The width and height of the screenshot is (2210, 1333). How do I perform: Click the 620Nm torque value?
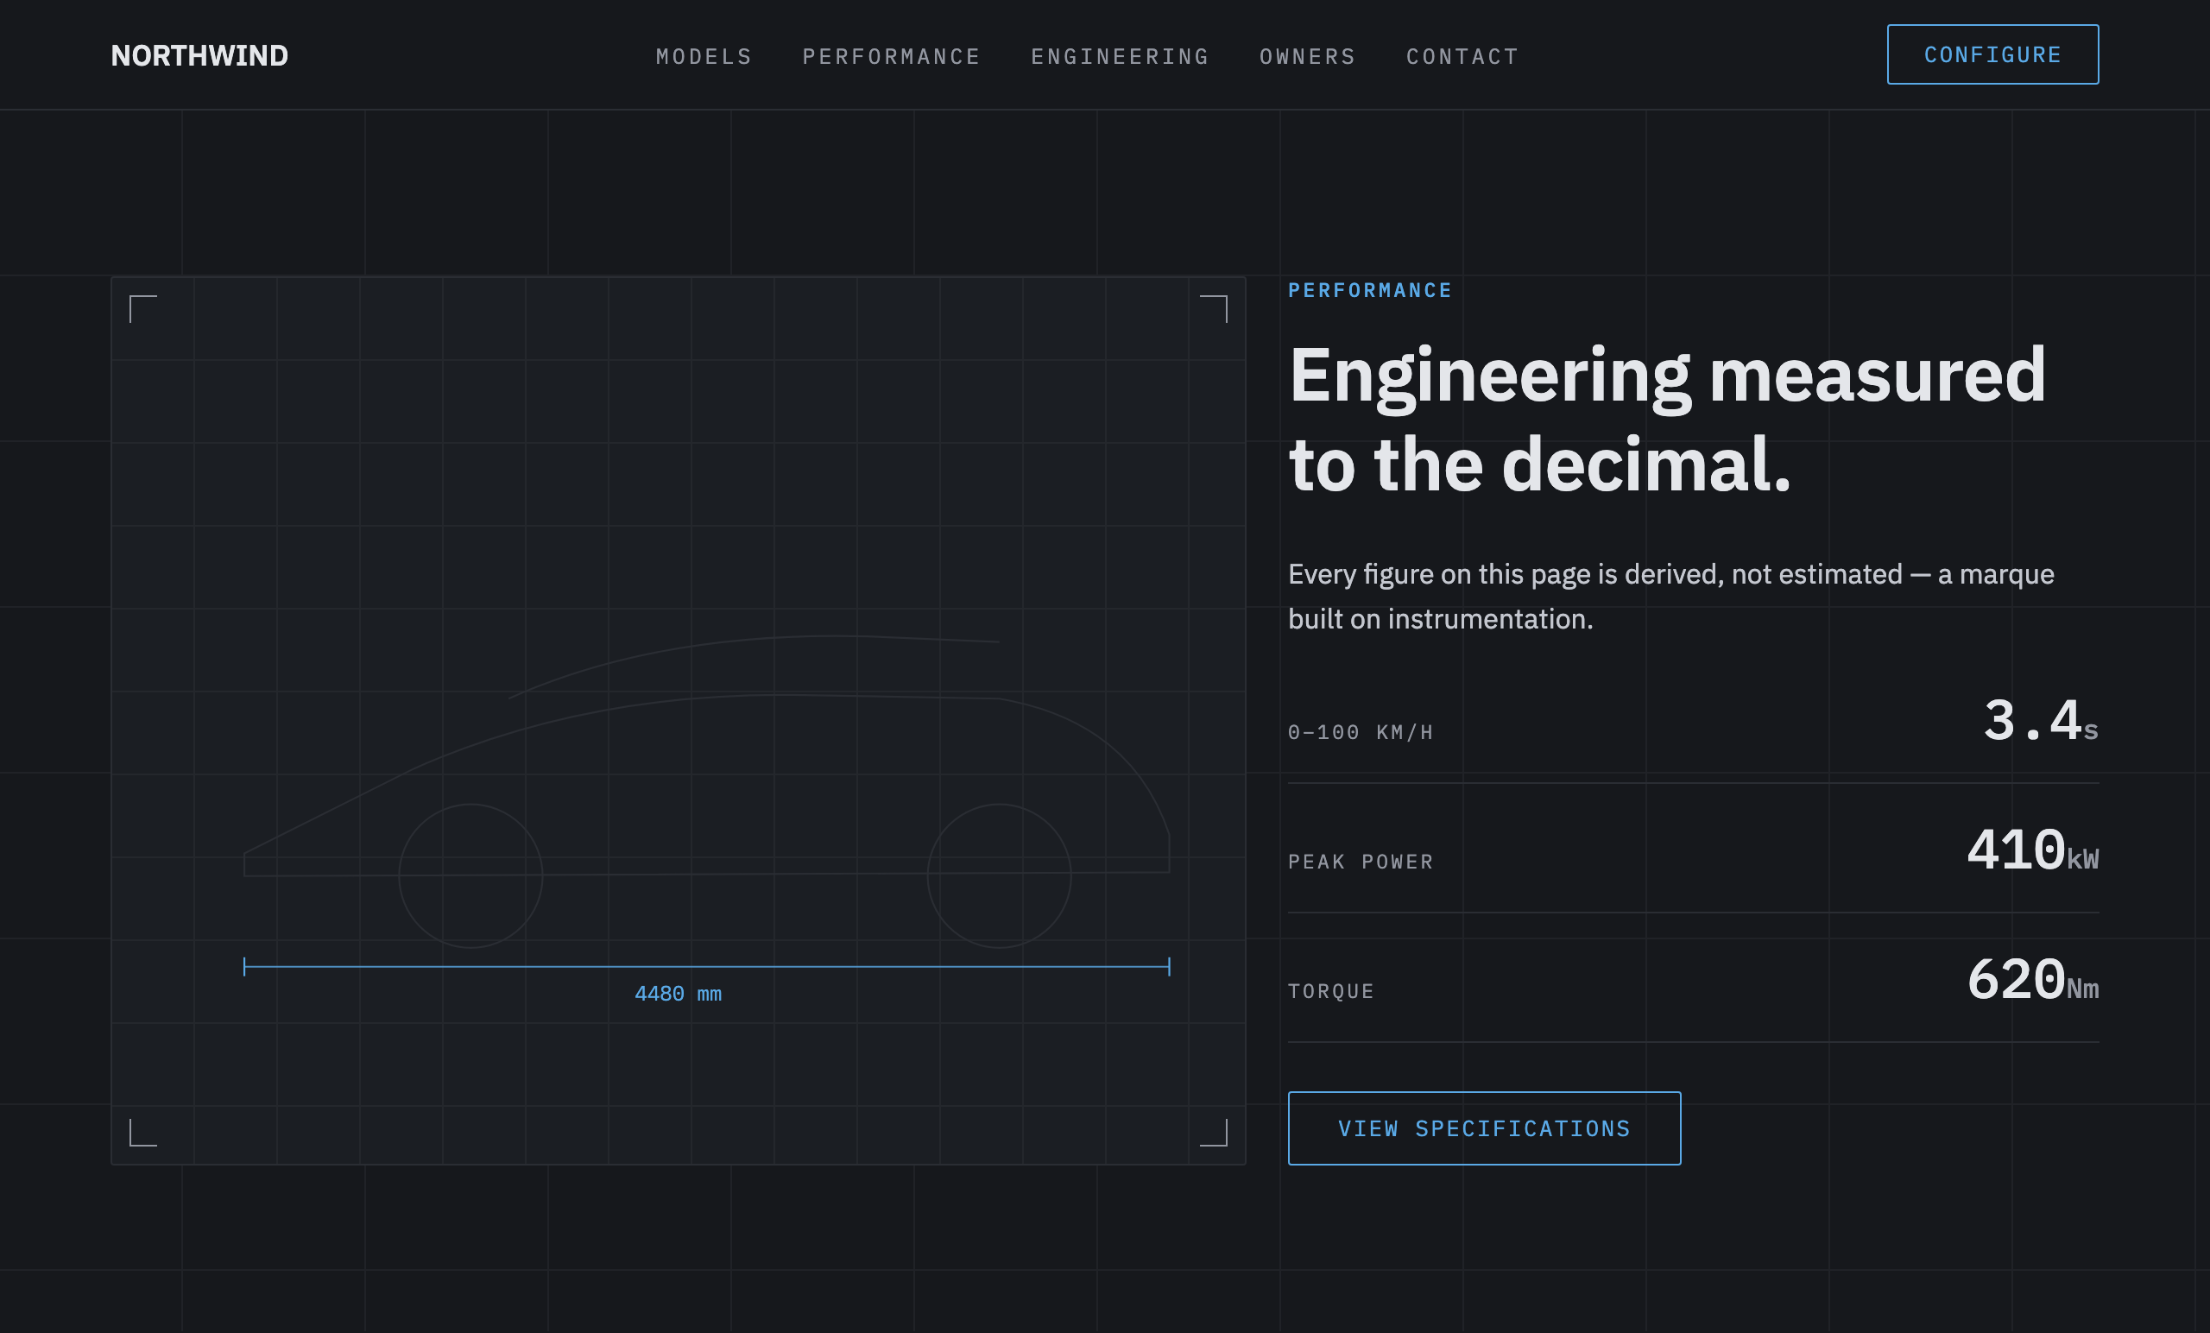pos(2032,980)
